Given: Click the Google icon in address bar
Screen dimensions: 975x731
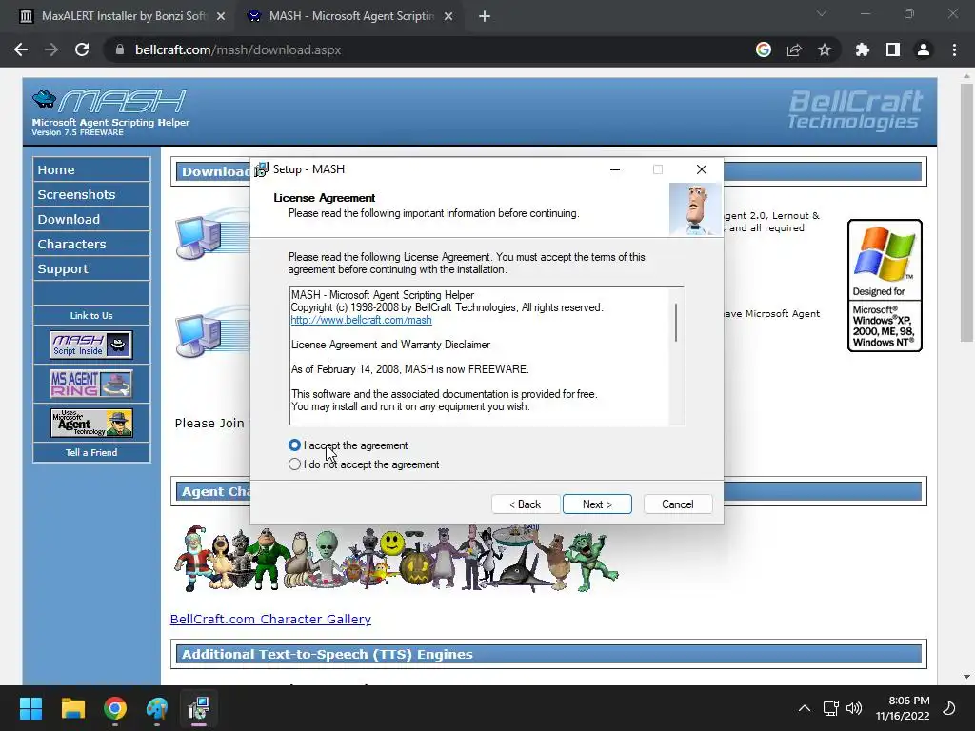Looking at the screenshot, I should click(764, 49).
